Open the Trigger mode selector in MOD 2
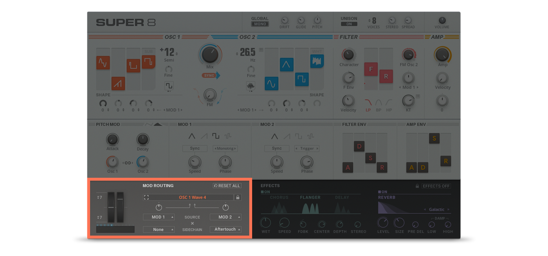Image resolution: width=548 pixels, height=256 pixels. click(307, 149)
